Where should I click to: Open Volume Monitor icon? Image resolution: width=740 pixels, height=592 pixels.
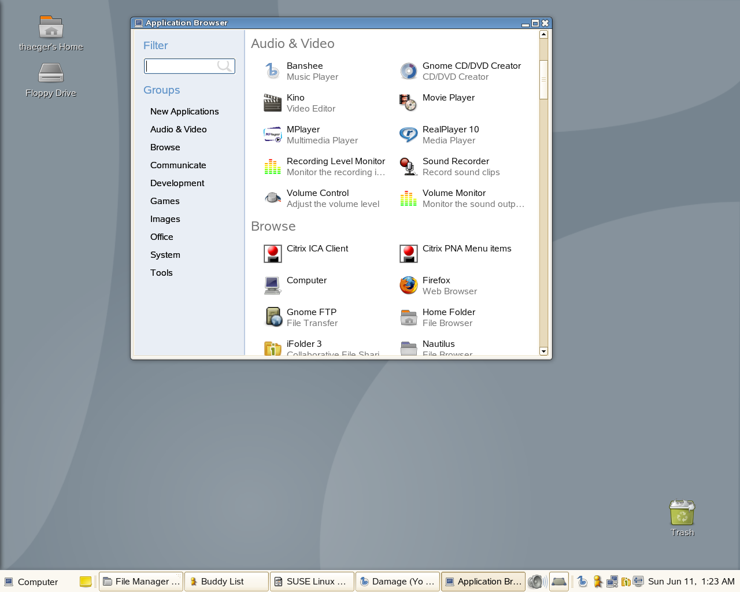(x=408, y=198)
